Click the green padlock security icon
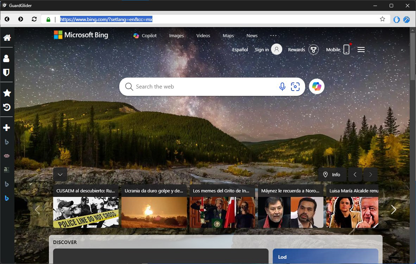 pyautogui.click(x=48, y=19)
